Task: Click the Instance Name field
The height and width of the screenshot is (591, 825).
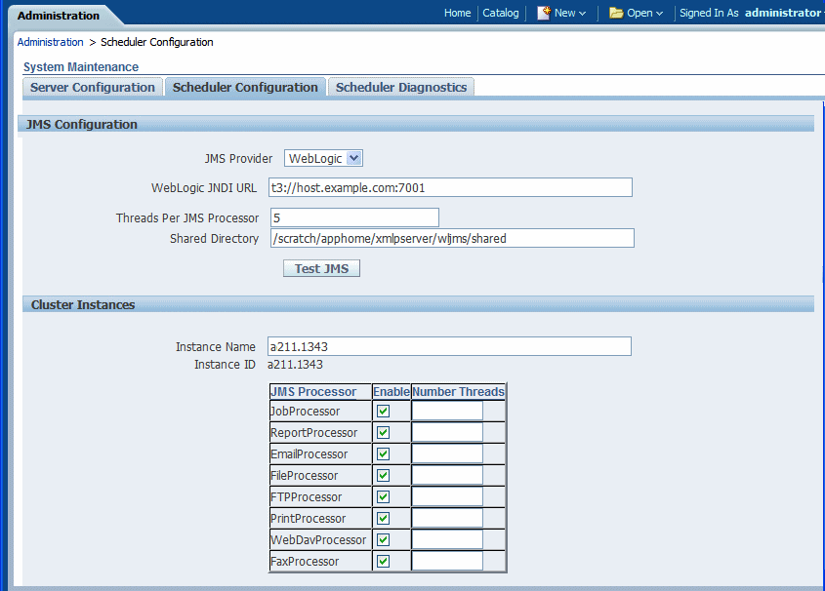Action: 449,346
